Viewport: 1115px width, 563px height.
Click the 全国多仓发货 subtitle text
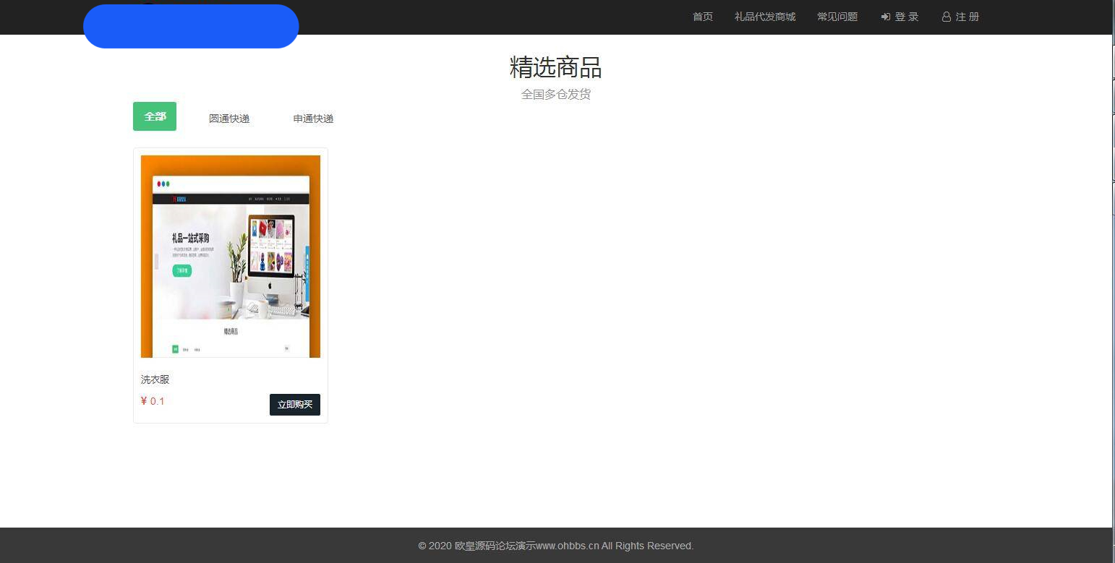555,94
